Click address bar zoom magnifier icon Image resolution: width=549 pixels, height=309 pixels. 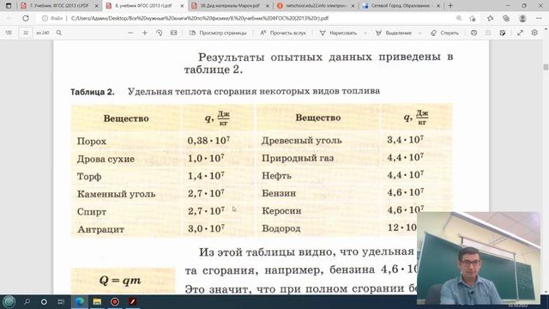tap(459, 18)
